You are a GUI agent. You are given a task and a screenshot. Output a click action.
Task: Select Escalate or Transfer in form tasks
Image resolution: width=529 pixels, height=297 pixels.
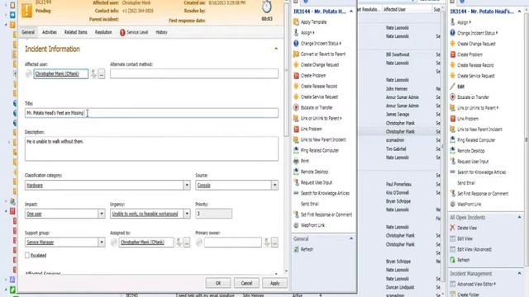tap(317, 107)
